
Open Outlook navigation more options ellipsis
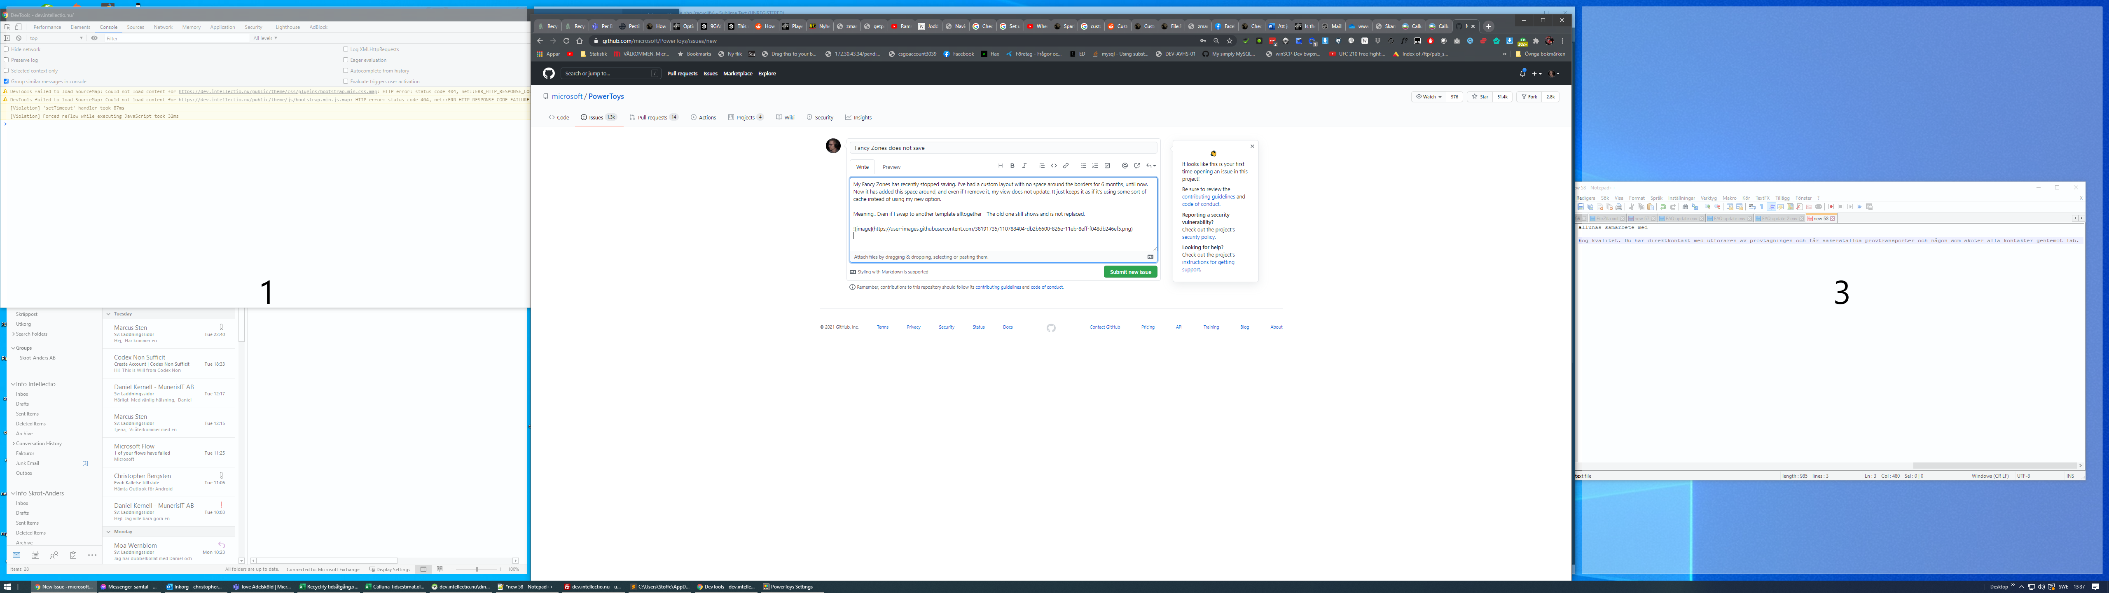coord(92,556)
